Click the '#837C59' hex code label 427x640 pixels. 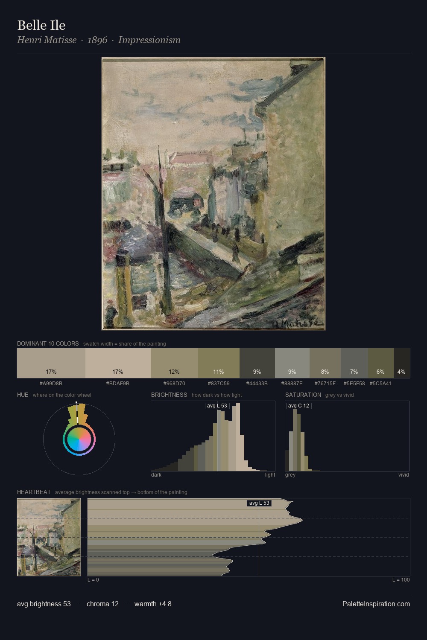coord(219,383)
